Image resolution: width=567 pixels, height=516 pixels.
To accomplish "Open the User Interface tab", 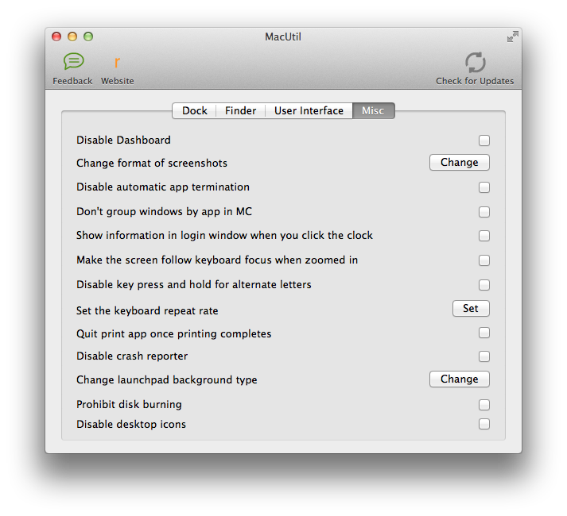I will 309,110.
